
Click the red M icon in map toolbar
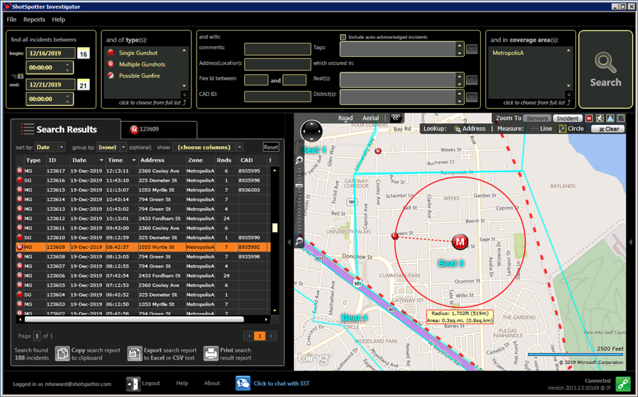[x=589, y=119]
